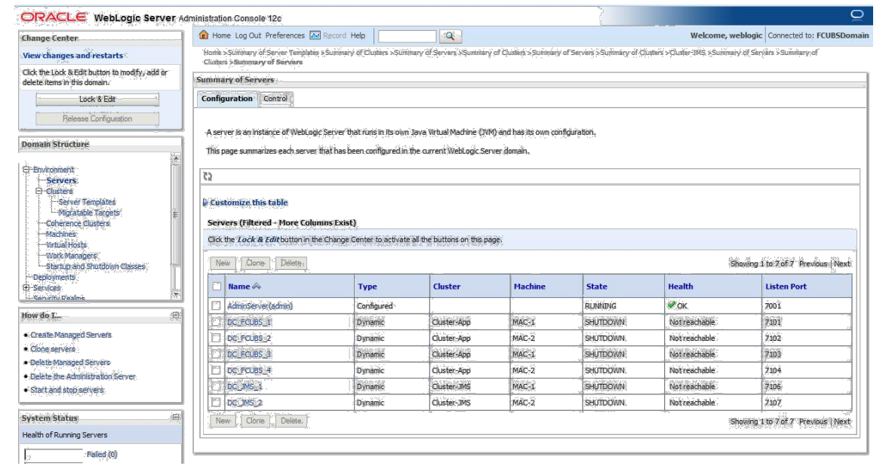Open the Preferences menu item
This screenshot has width=895, height=469.
284,35
